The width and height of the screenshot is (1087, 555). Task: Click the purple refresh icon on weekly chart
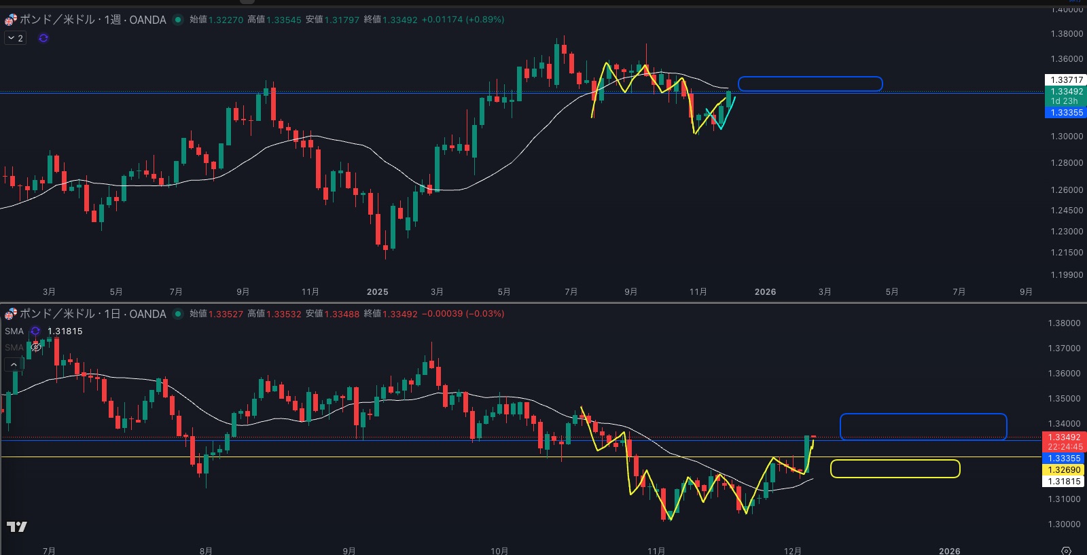click(x=43, y=38)
